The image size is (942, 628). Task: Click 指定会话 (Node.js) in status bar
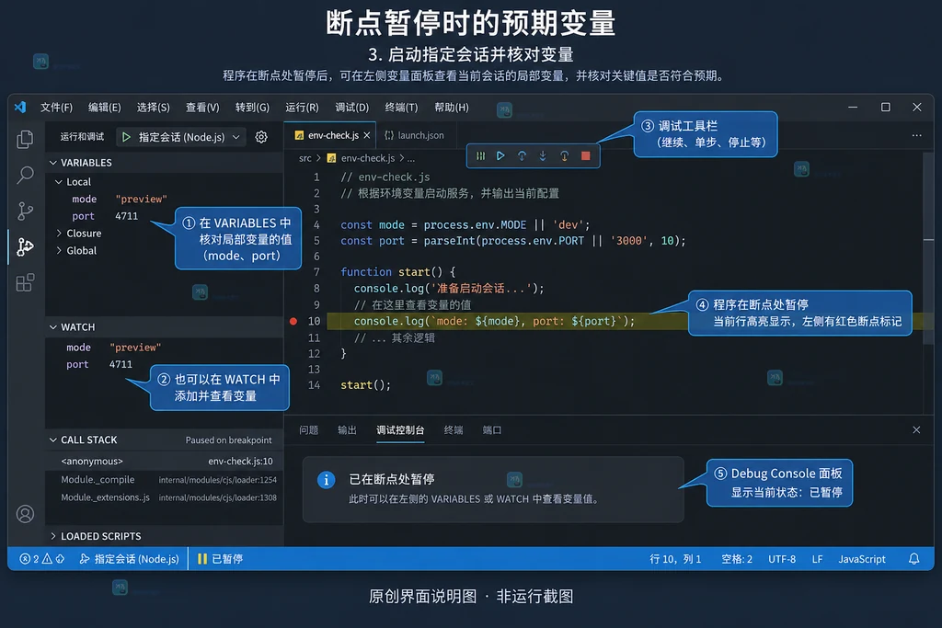[x=130, y=559]
